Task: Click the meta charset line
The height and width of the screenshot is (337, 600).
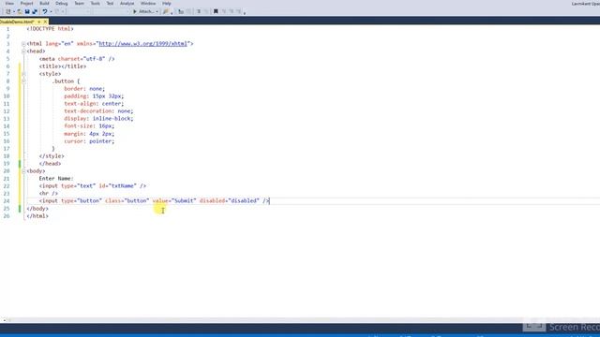Action: point(77,59)
